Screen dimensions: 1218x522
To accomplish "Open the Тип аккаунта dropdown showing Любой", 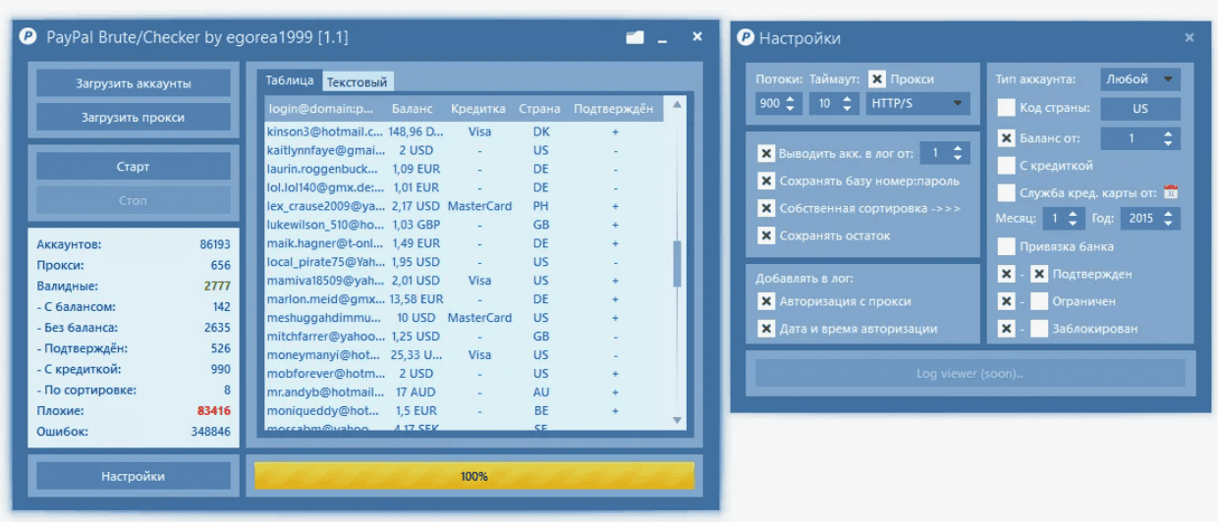I will pyautogui.click(x=1139, y=79).
